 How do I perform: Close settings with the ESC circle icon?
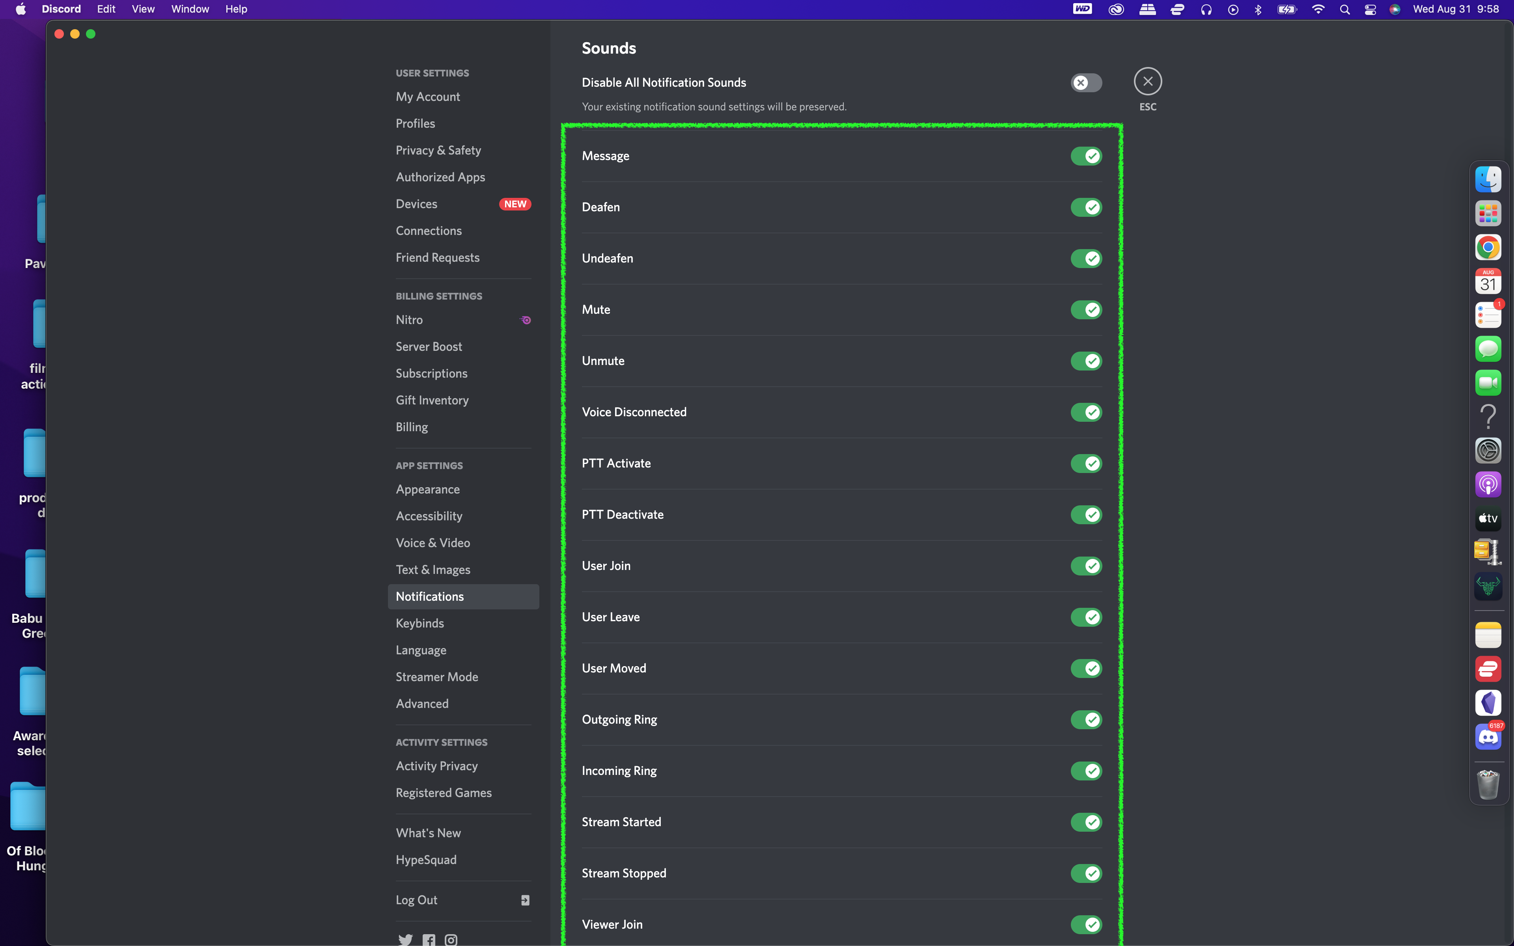coord(1147,81)
